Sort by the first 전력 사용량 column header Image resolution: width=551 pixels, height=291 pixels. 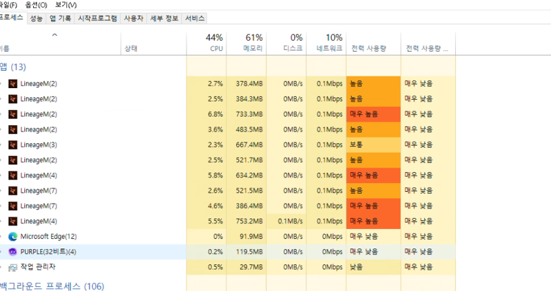pos(373,44)
